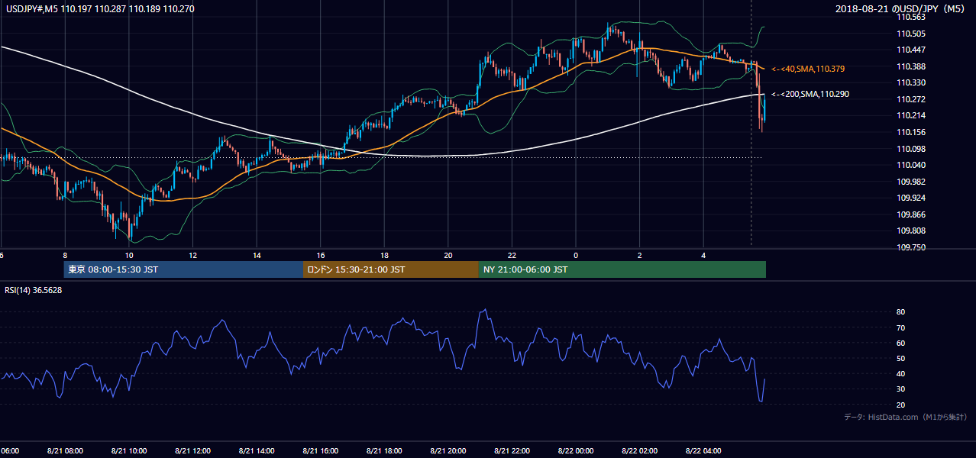Click the 8/21 14:00 bottom time label
The height and width of the screenshot is (458, 976).
coord(257,451)
